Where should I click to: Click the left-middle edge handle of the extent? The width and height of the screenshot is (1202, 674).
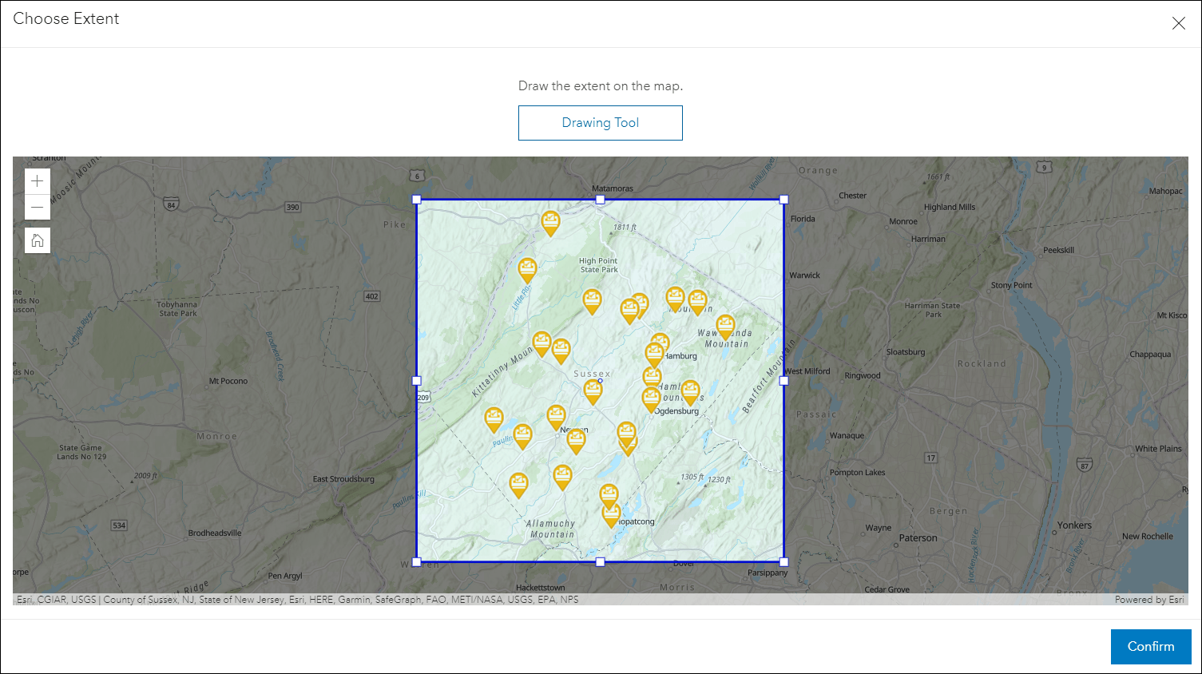pos(416,381)
